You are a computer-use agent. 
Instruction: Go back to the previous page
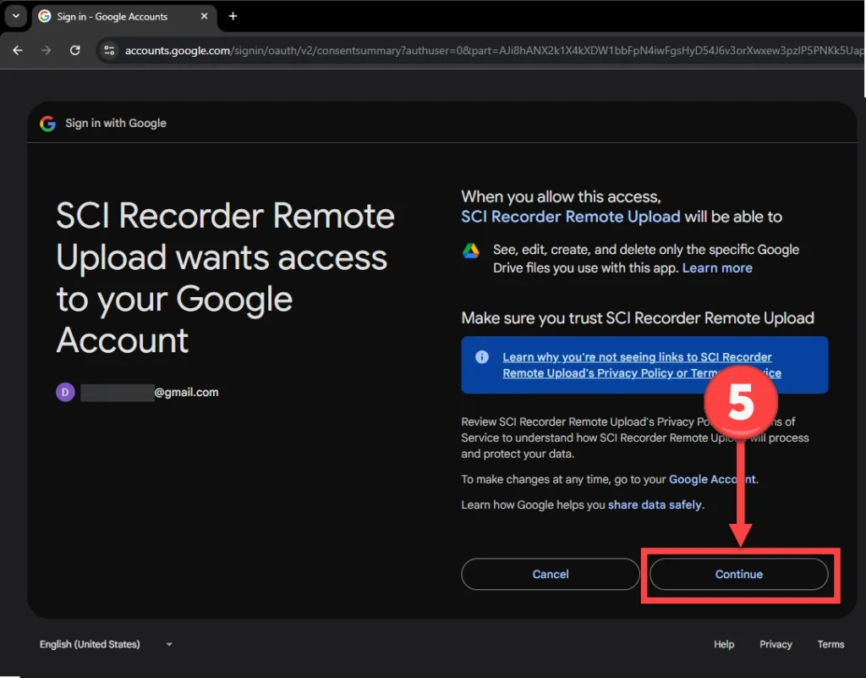18,50
